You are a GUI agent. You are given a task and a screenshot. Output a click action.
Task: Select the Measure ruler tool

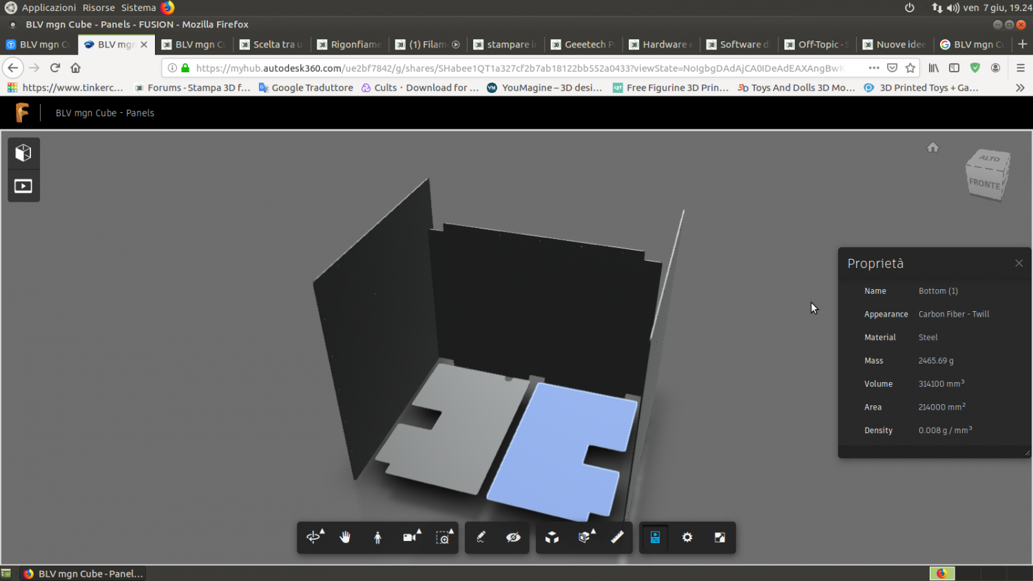point(617,538)
